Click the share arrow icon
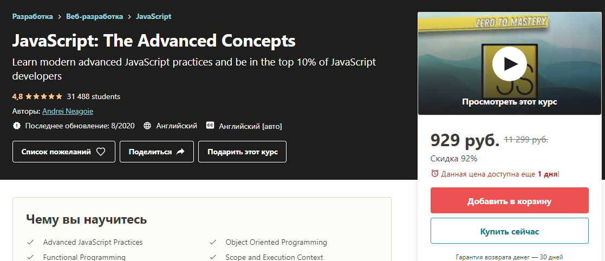605x261 pixels. (181, 152)
